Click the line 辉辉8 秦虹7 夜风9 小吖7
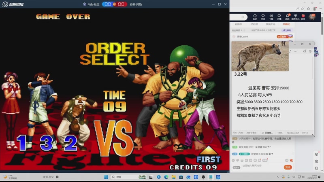The image size is (324, 182). click(258, 115)
